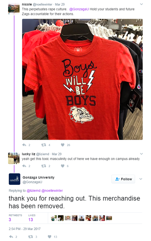The height and width of the screenshot is (241, 151).
Task: Follow the Gonzaga University account
Action: coord(123,179)
